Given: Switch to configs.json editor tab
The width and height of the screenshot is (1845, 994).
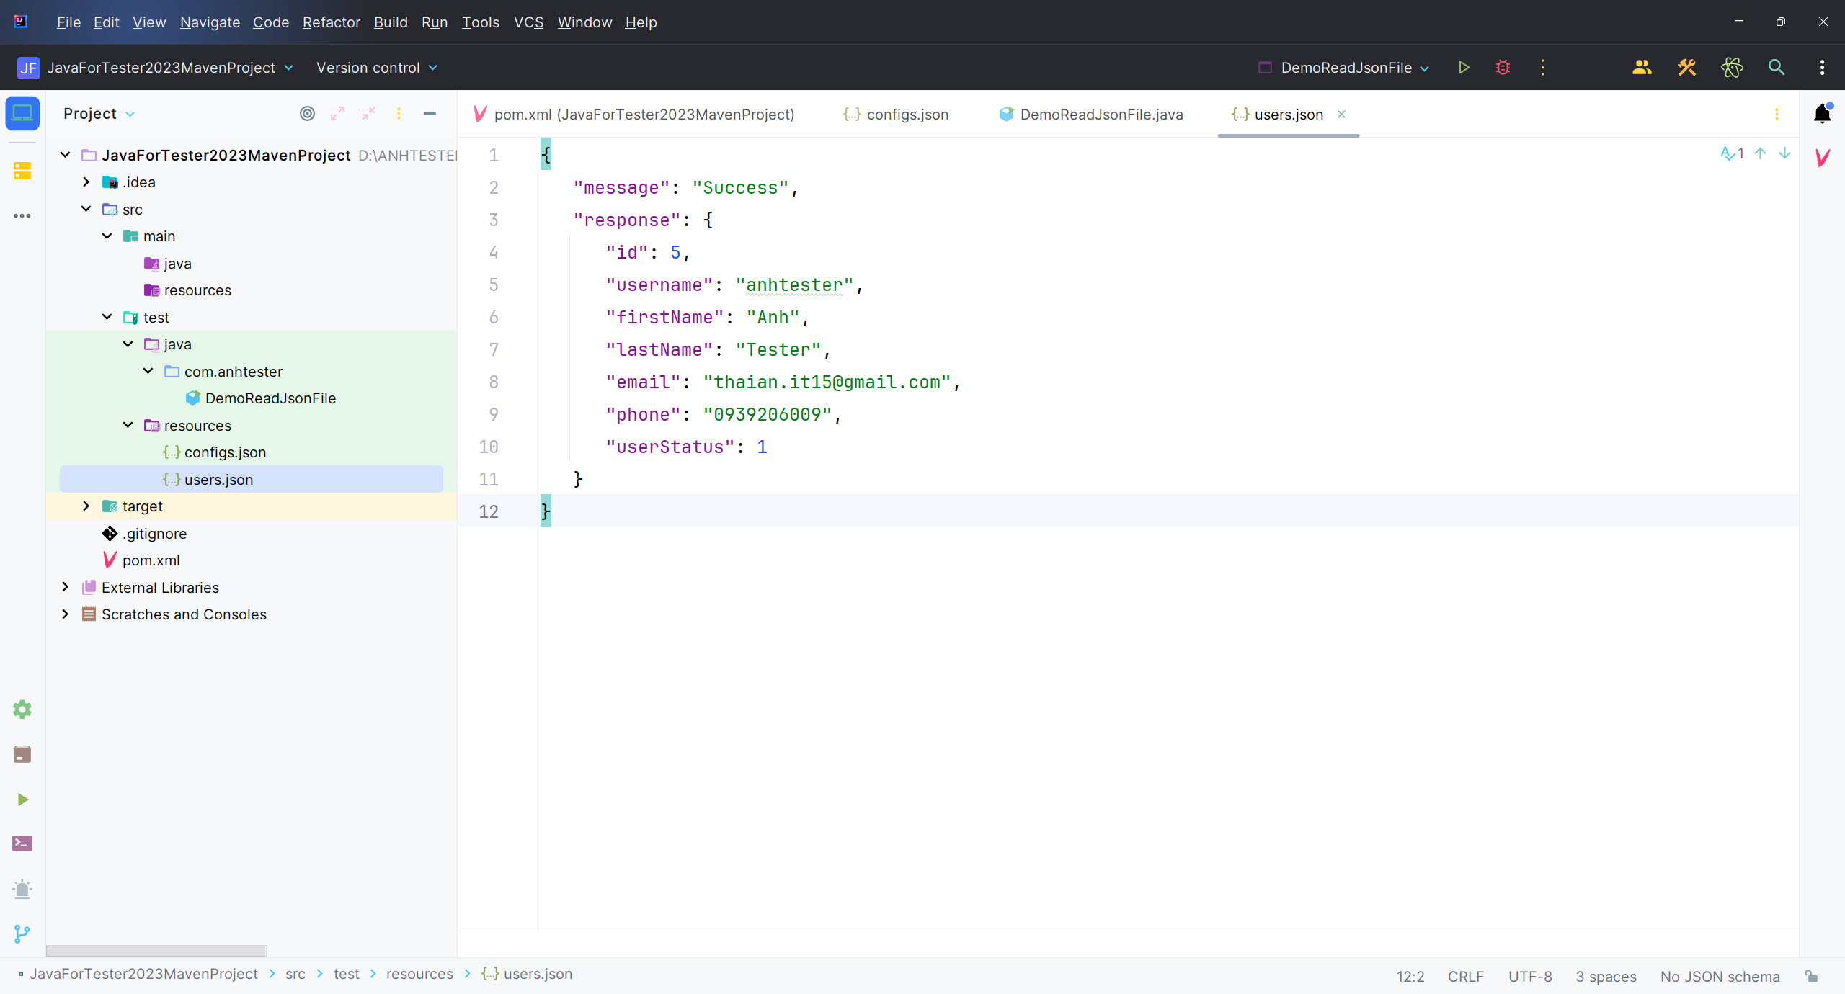Looking at the screenshot, I should pyautogui.click(x=896, y=115).
